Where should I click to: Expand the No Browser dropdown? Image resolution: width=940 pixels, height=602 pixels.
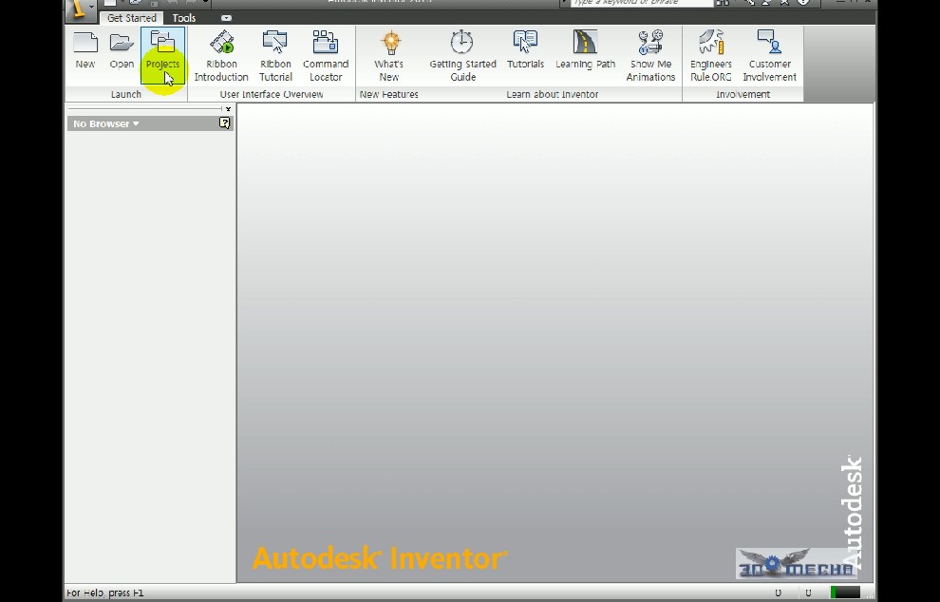point(106,123)
